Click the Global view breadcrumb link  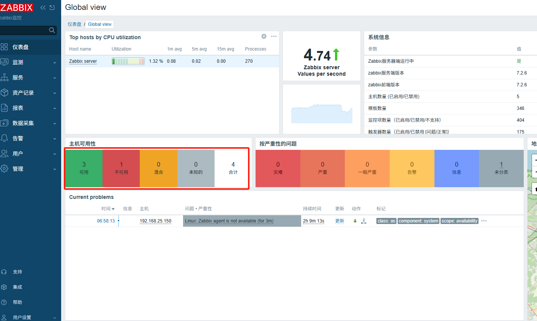(x=100, y=24)
